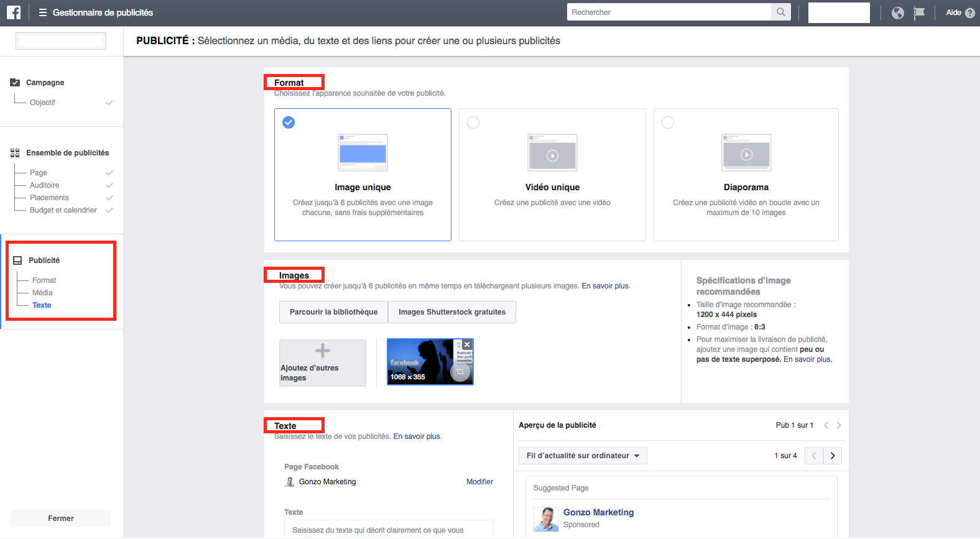Open the Aide help question mark
This screenshot has height=539, width=980.
969,12
